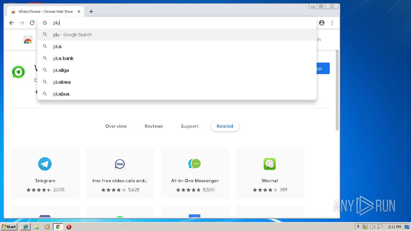Click the Chrome Web Store logo

click(28, 40)
